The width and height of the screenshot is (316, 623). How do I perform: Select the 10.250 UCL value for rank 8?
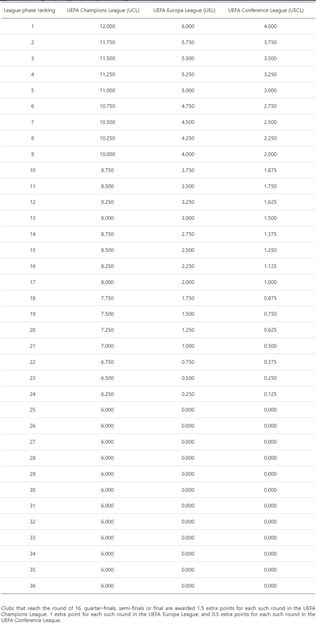[x=107, y=138]
